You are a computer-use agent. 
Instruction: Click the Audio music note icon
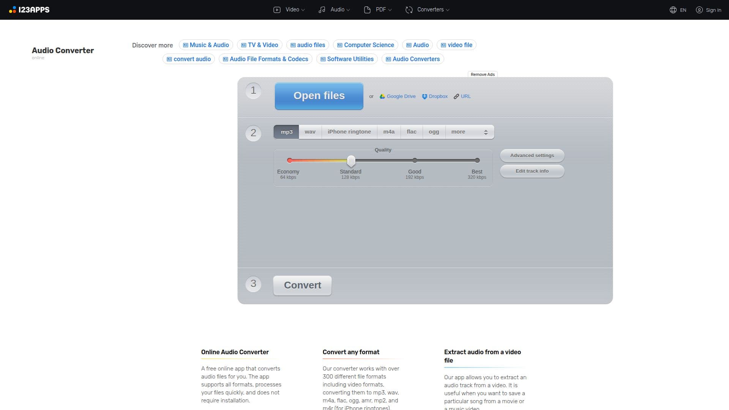322,10
